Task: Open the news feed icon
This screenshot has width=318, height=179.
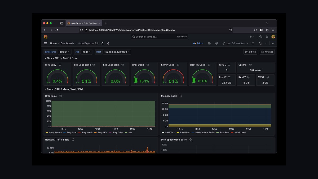Action: click(267, 37)
